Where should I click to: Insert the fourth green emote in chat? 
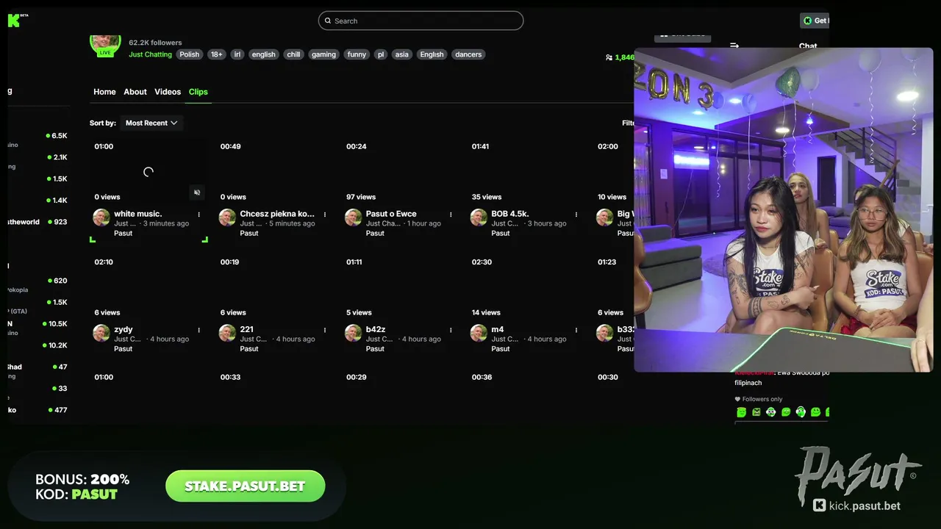point(786,412)
